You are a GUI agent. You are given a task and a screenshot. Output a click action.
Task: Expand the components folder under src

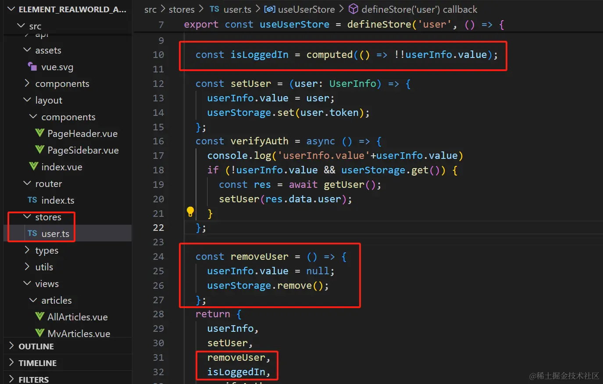tap(27, 83)
